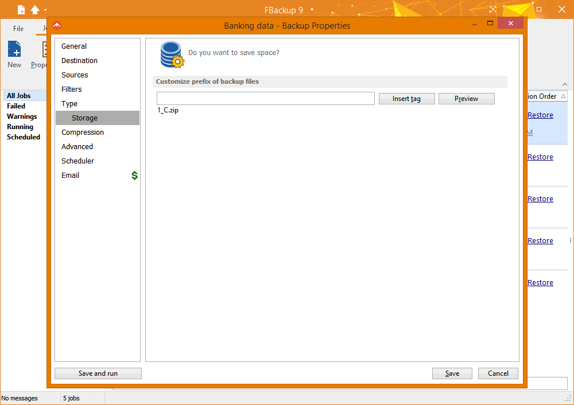Image resolution: width=574 pixels, height=405 pixels.
Task: Go to the Destination settings page
Action: tap(98, 60)
